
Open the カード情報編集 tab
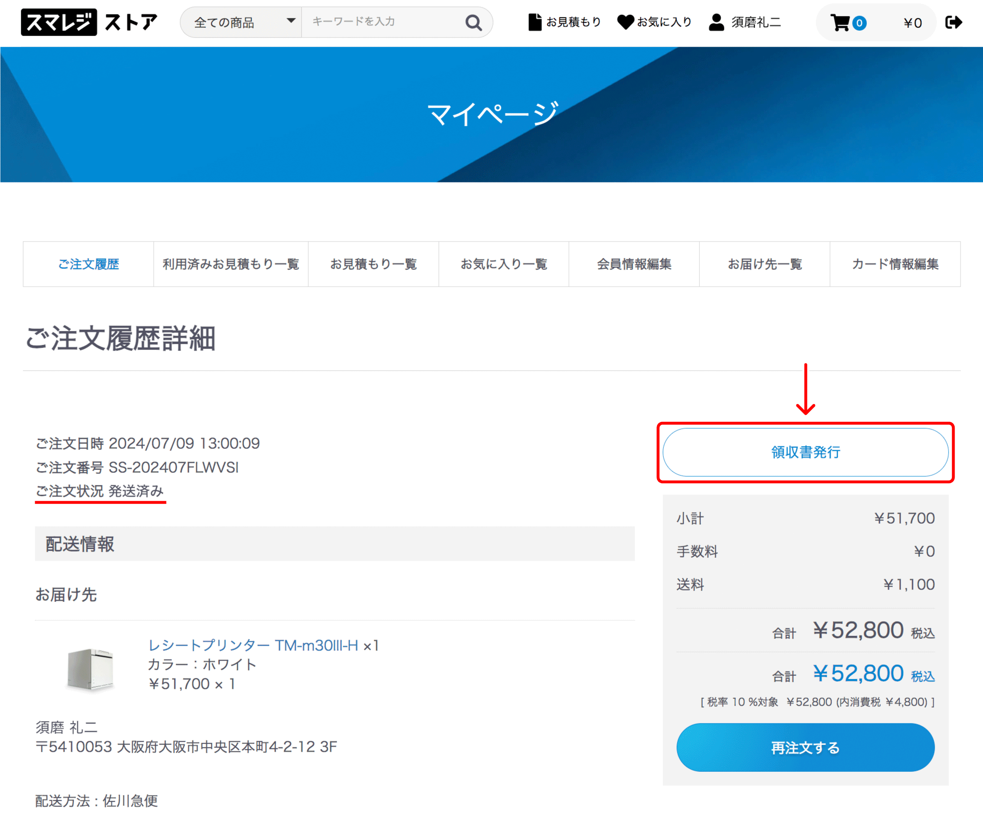pos(895,264)
